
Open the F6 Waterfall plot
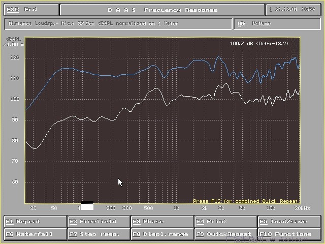[35, 234]
